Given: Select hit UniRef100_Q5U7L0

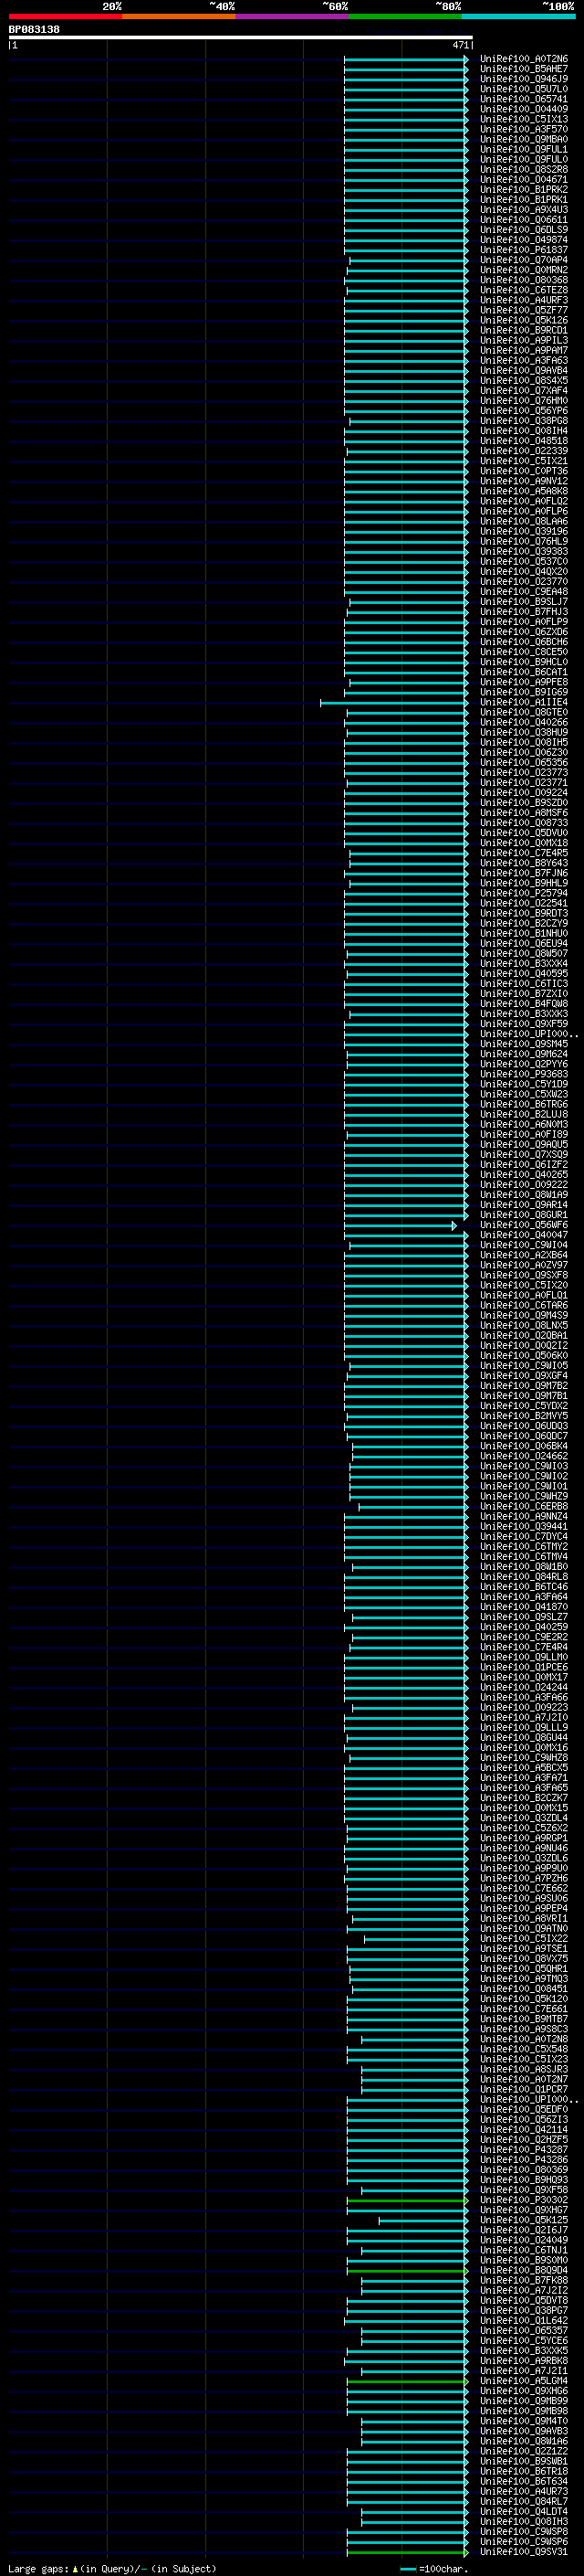Looking at the screenshot, I should click(x=523, y=89).
